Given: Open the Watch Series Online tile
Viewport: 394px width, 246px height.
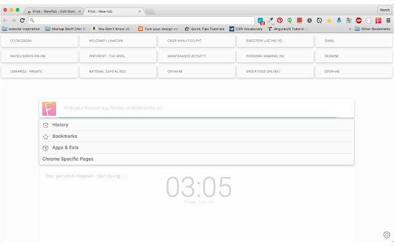Looking at the screenshot, I should (x=39, y=56).
